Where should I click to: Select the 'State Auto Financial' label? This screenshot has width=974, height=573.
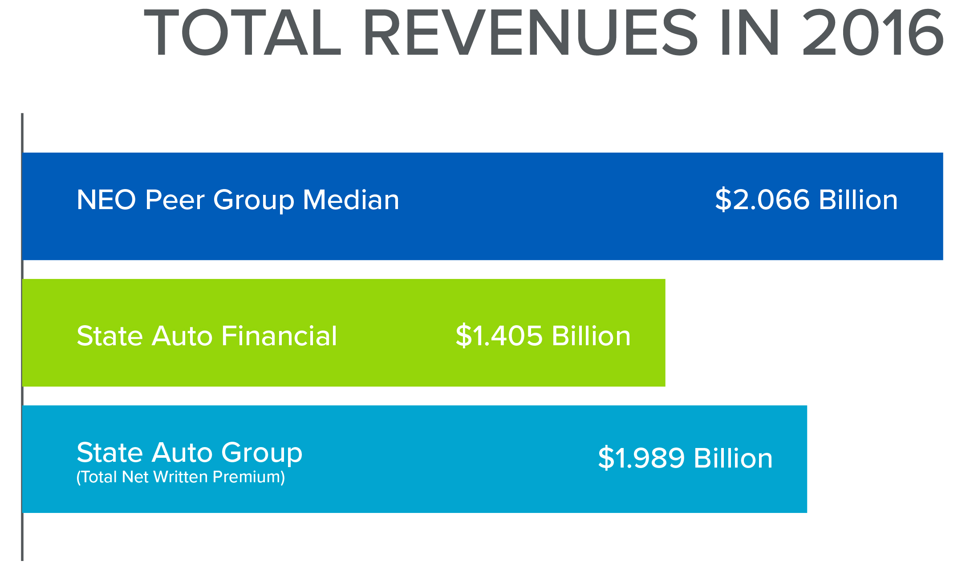(x=207, y=335)
